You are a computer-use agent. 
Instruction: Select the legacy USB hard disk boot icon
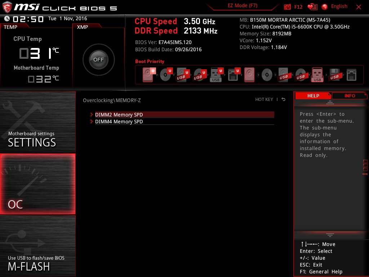click(284, 75)
